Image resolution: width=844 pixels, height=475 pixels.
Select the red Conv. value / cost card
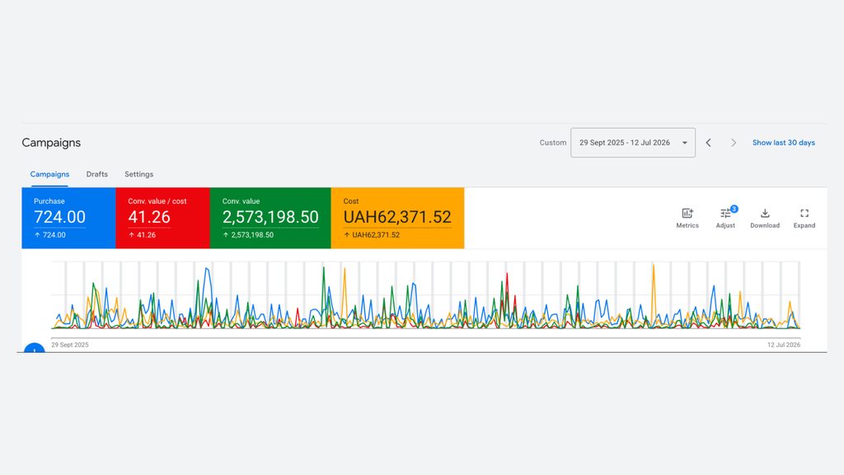point(162,218)
